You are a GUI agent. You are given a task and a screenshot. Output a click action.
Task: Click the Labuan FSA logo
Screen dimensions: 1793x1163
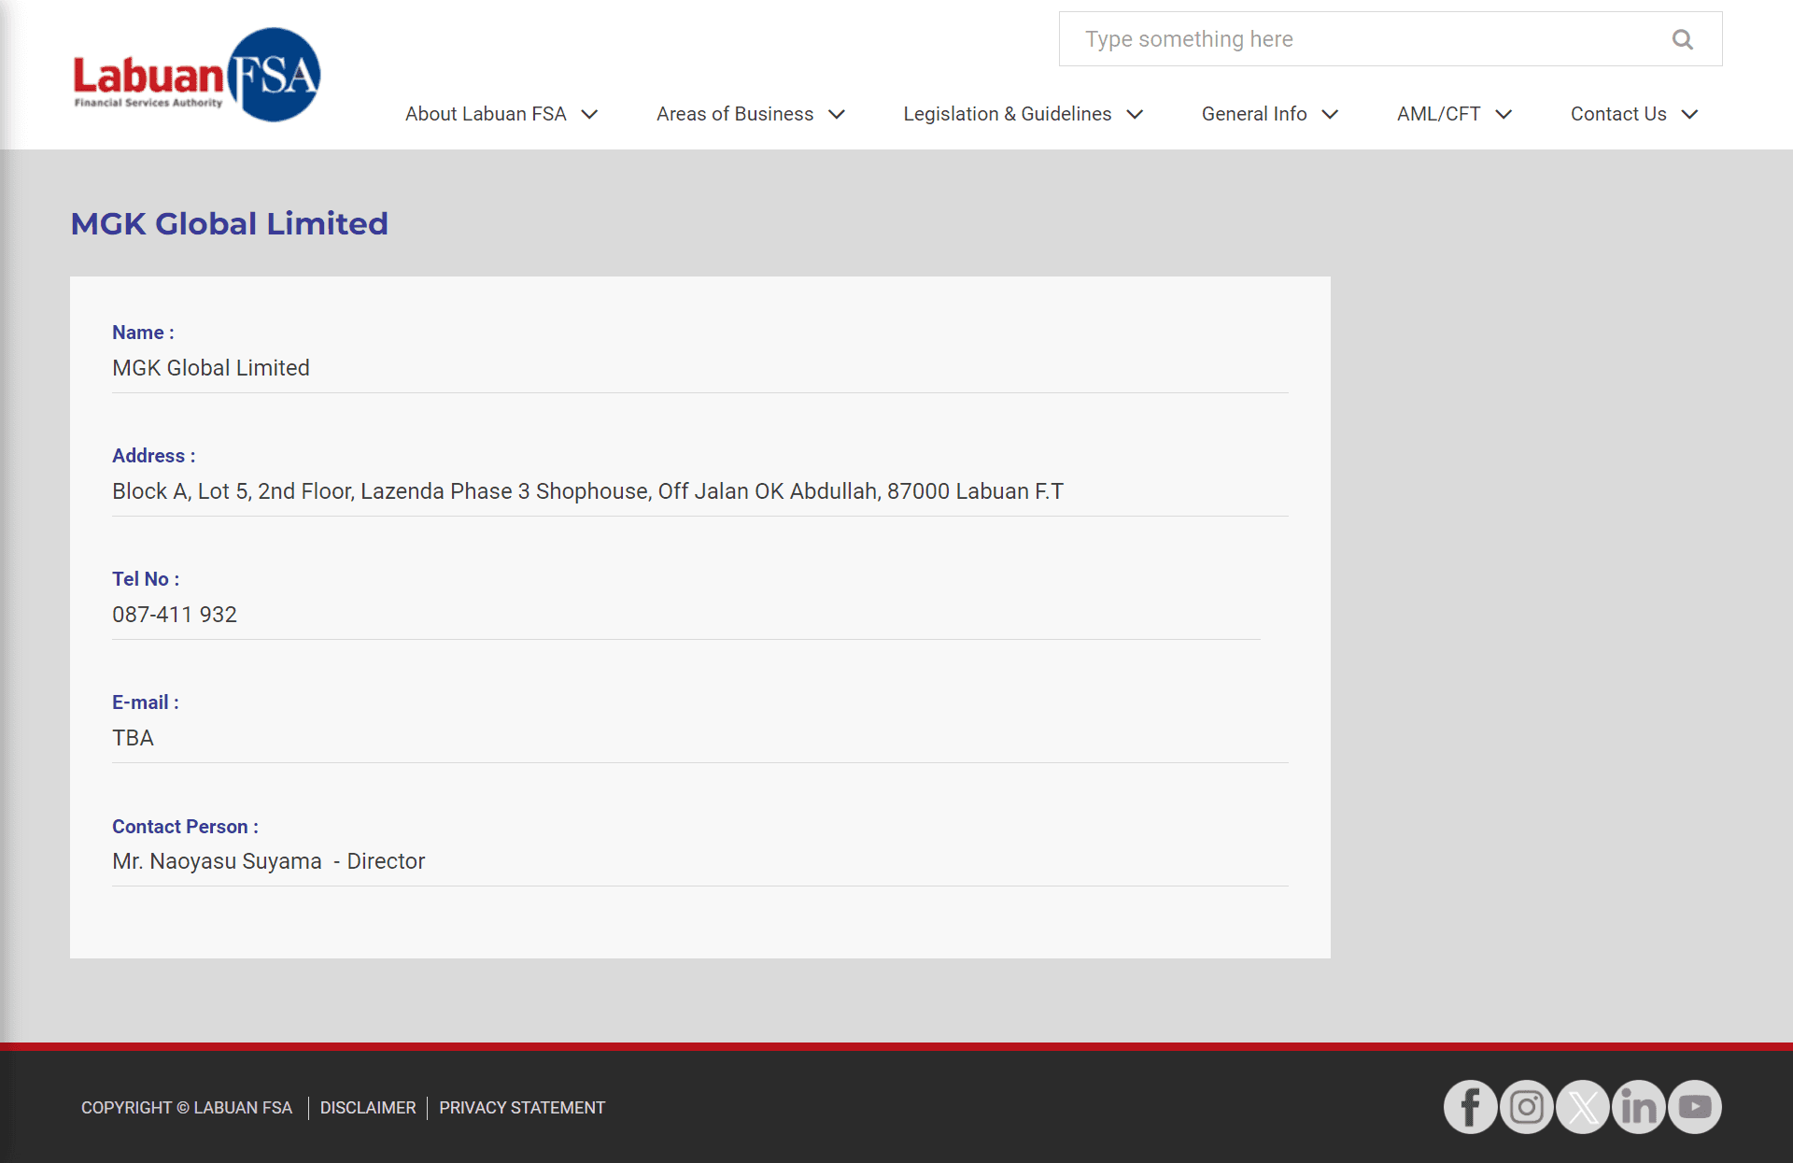(x=197, y=73)
